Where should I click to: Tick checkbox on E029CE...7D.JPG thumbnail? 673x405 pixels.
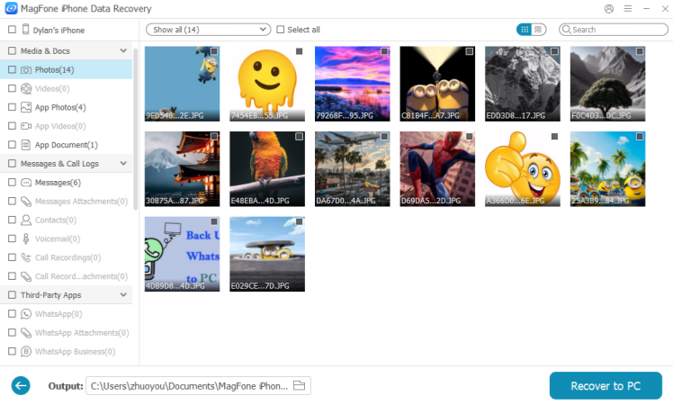coord(299,221)
